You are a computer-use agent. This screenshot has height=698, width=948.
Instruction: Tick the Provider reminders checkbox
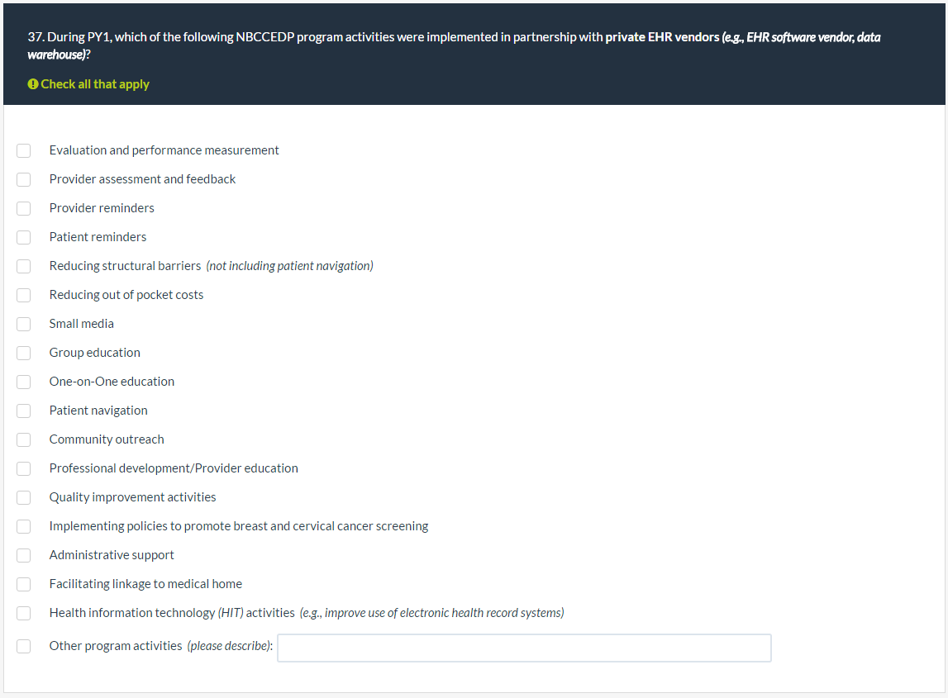(x=24, y=208)
